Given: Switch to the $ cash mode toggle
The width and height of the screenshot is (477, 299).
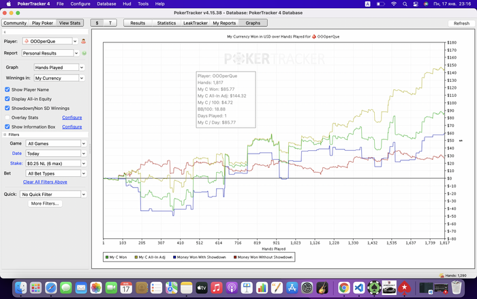Looking at the screenshot, I should tap(97, 23).
